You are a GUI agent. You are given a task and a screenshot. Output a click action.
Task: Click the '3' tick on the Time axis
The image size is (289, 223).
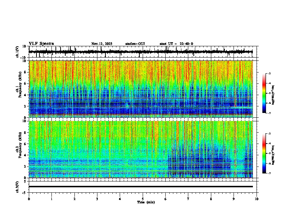[97, 199]
